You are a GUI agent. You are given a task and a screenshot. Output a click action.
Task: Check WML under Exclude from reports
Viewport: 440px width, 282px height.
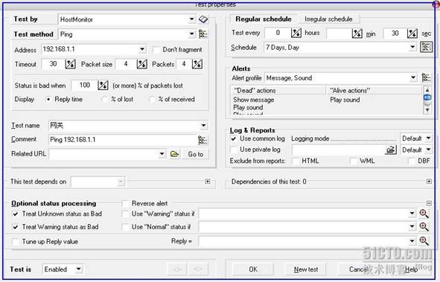[354, 161]
